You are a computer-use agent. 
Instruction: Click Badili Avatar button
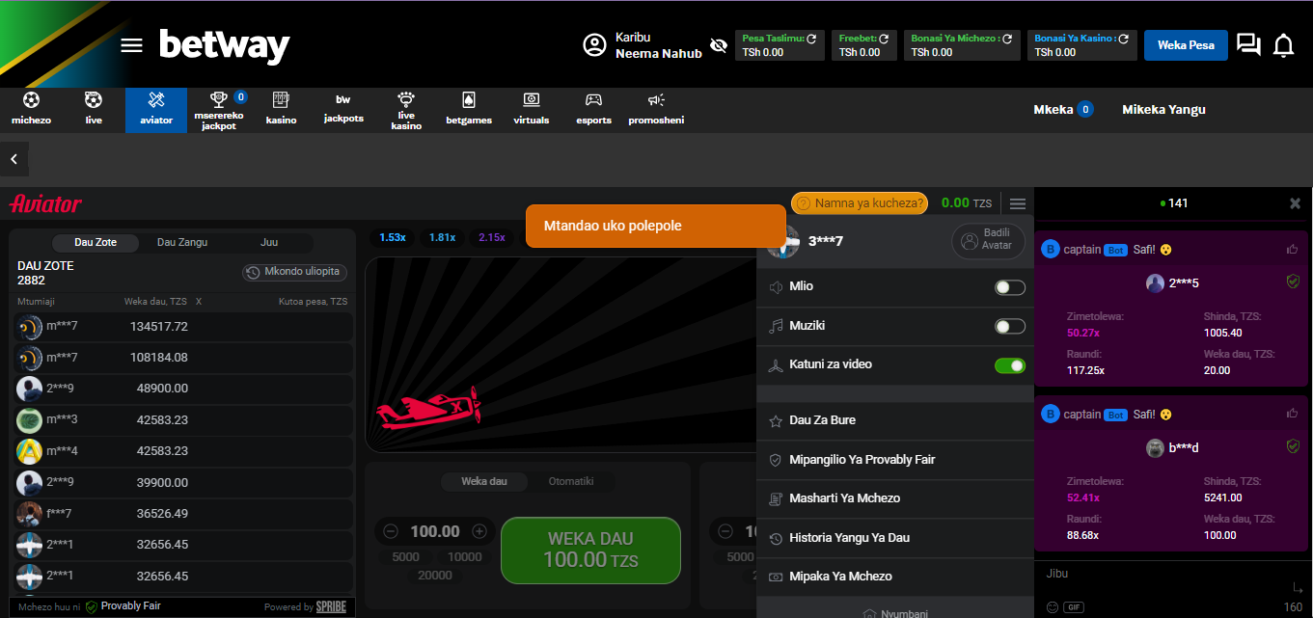point(988,240)
